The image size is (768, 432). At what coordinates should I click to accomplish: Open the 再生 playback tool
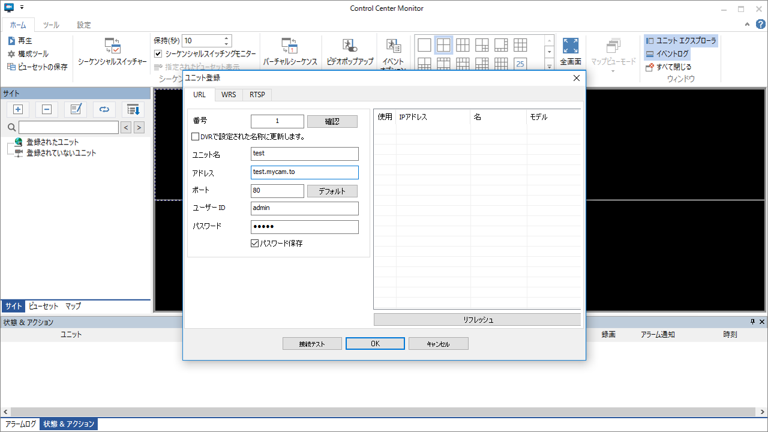pyautogui.click(x=20, y=41)
